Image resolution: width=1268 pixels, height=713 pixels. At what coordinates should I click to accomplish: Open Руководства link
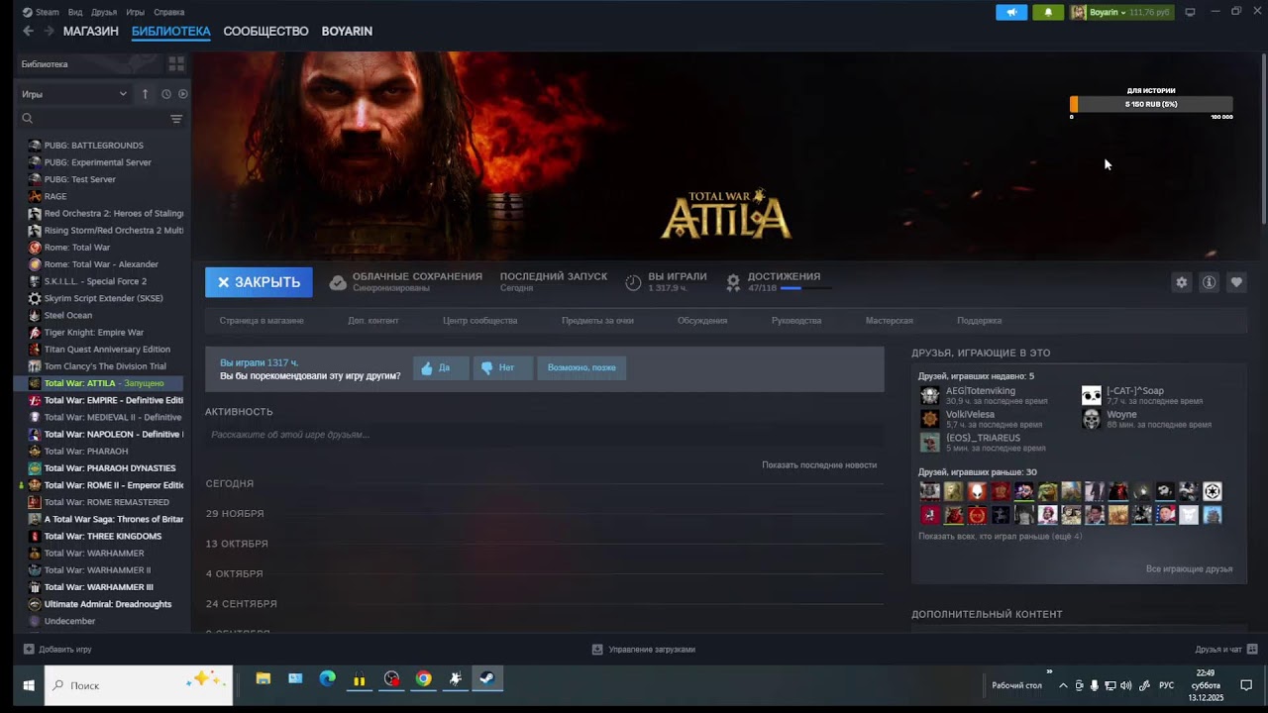(796, 321)
